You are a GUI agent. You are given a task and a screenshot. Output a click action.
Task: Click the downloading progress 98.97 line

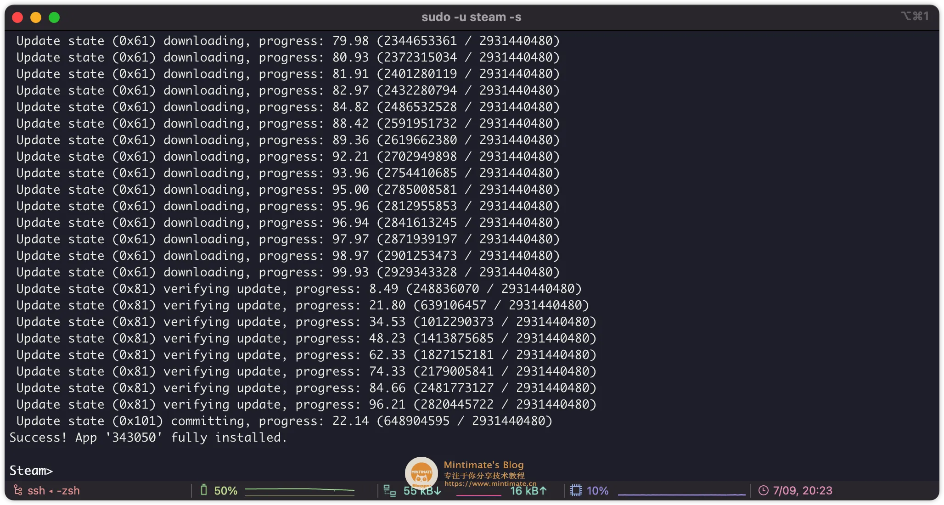(288, 256)
